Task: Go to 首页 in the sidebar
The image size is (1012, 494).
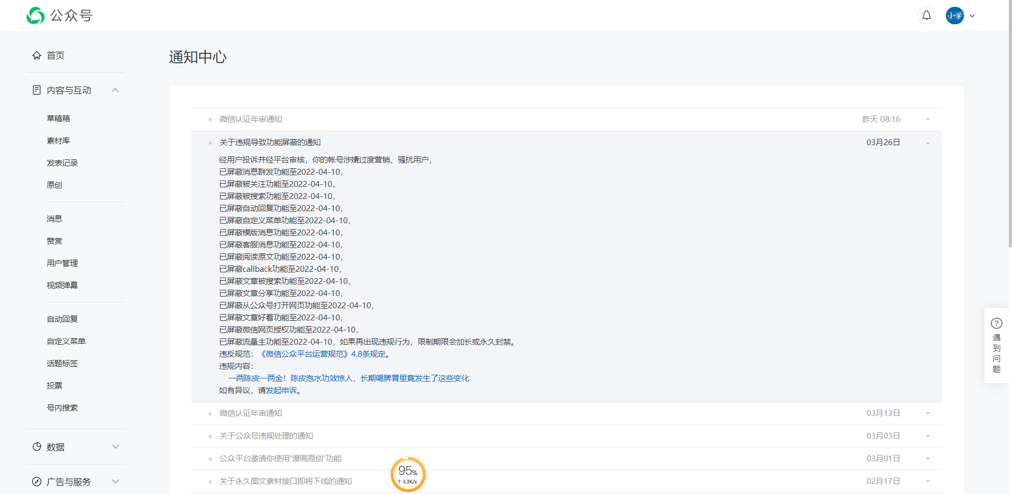Action: click(56, 55)
